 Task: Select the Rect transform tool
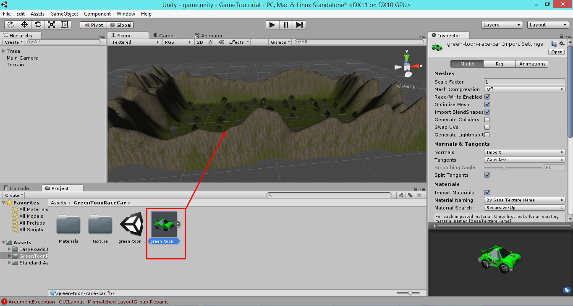point(65,25)
